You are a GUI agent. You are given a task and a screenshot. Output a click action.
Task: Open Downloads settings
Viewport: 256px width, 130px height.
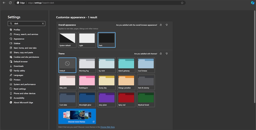(x=16, y=66)
